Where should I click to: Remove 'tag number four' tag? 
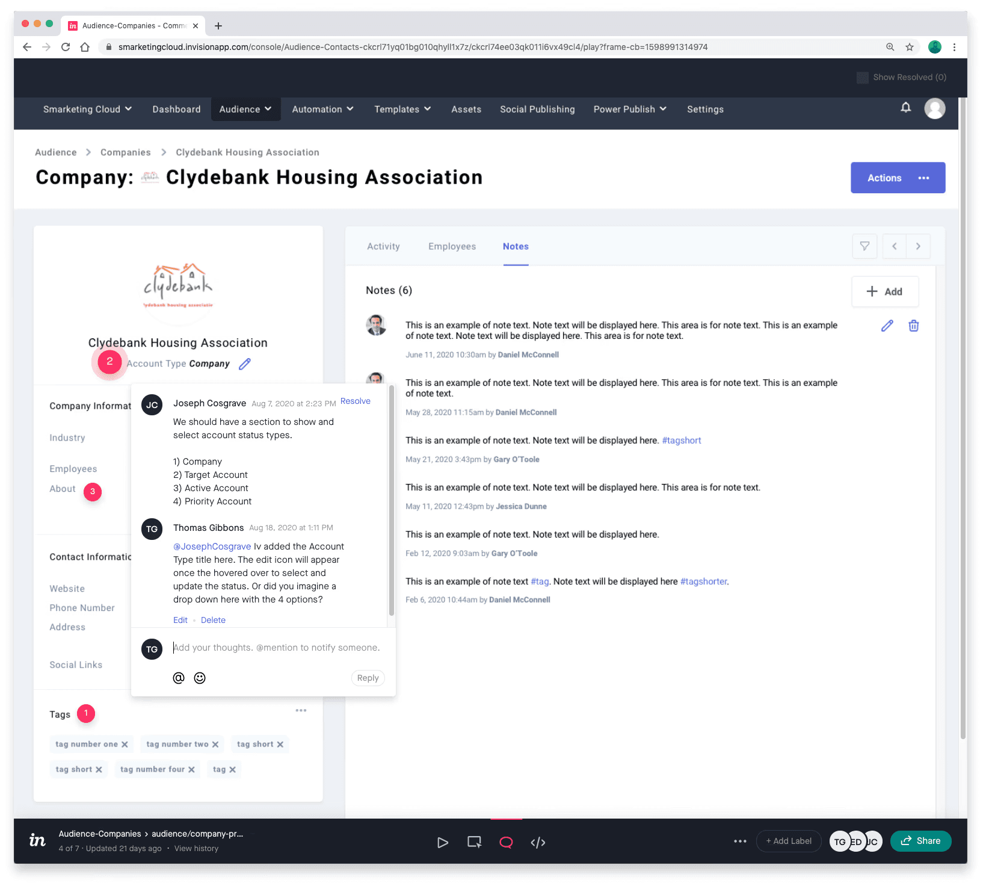coord(191,770)
